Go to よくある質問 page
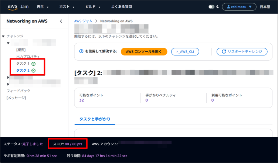The width and height of the screenshot is (278, 163). pyautogui.click(x=121, y=7)
